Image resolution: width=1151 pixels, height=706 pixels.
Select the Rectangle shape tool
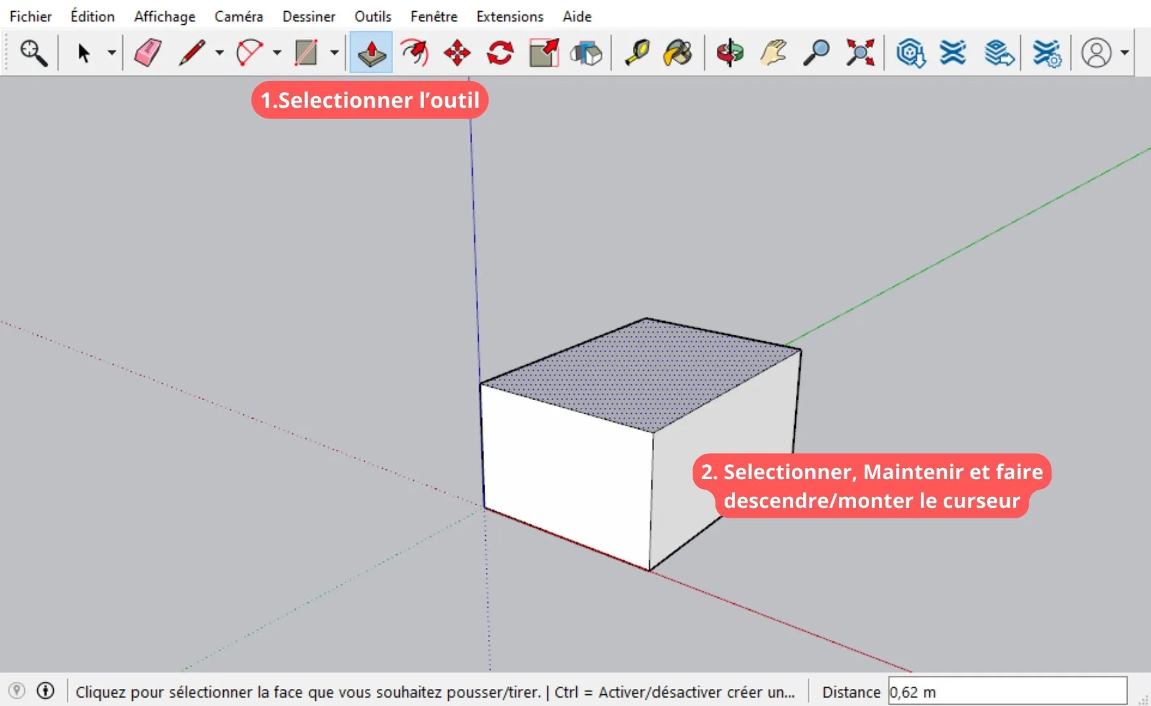(306, 53)
